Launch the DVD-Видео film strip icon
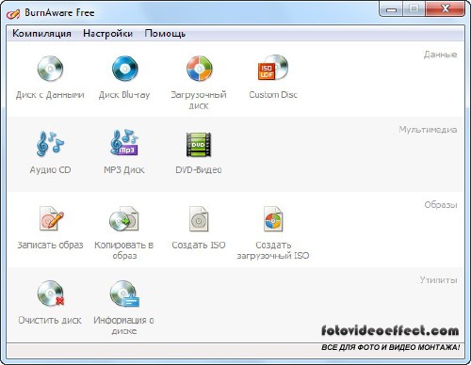Viewport: 471px width, 365px height. 199,144
